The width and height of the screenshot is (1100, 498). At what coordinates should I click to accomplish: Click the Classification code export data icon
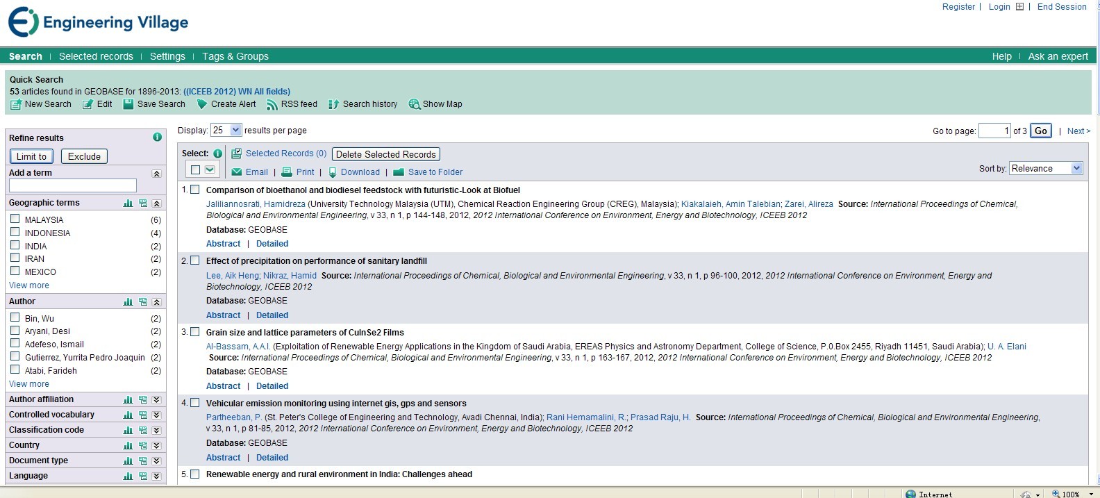click(143, 431)
